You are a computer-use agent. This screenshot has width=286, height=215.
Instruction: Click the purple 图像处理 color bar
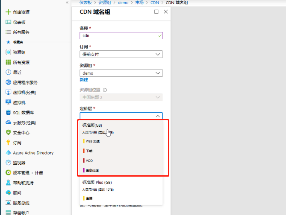click(x=84, y=170)
